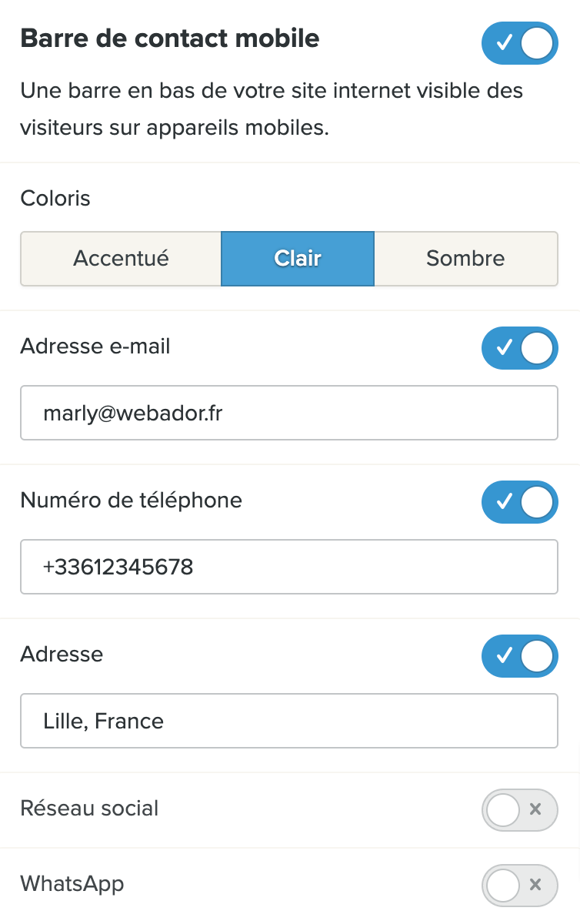Disable the Adresse toggle switch

(x=519, y=656)
